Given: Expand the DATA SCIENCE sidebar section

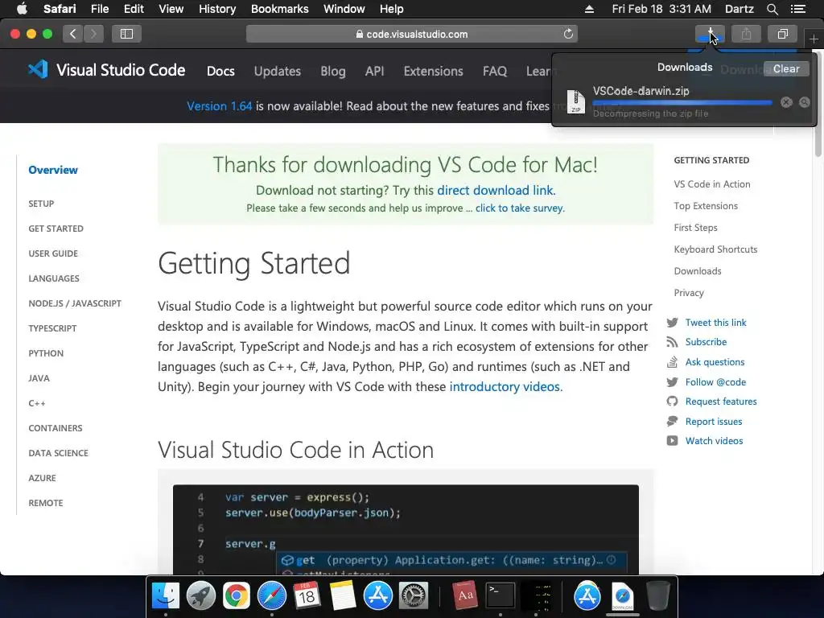Looking at the screenshot, I should 58,453.
